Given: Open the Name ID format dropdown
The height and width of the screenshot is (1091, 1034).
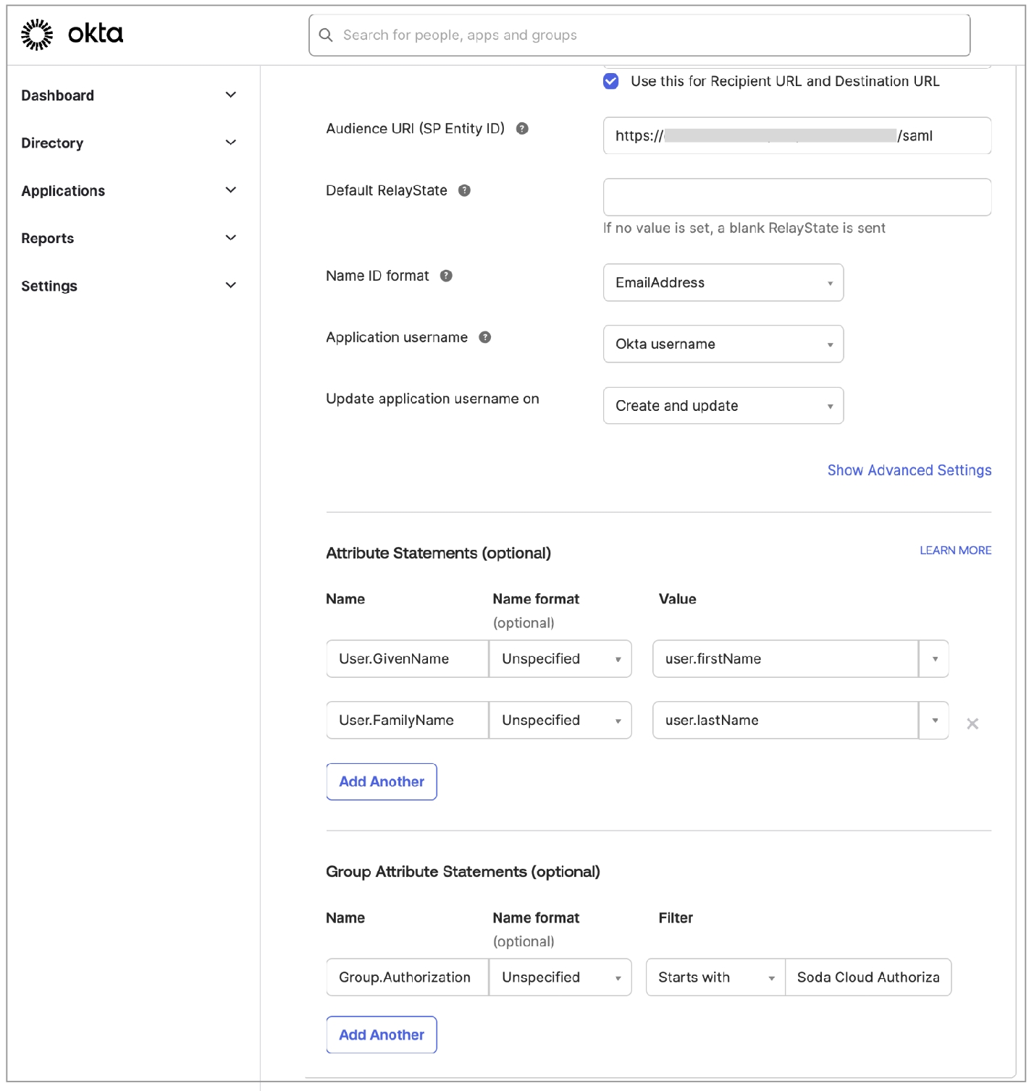Looking at the screenshot, I should coord(723,283).
